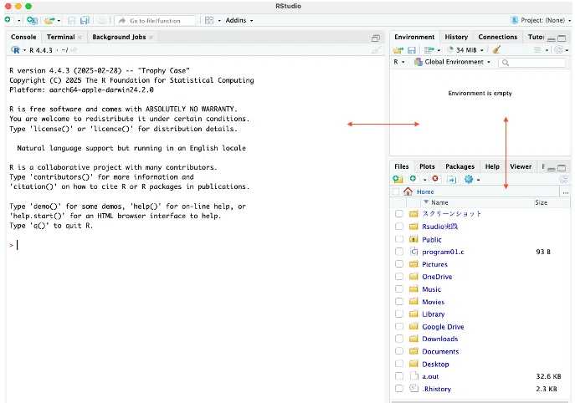The image size is (575, 403).
Task: Click the Size column header
Action: [542, 202]
